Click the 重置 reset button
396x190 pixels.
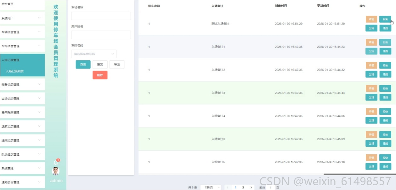100,65
